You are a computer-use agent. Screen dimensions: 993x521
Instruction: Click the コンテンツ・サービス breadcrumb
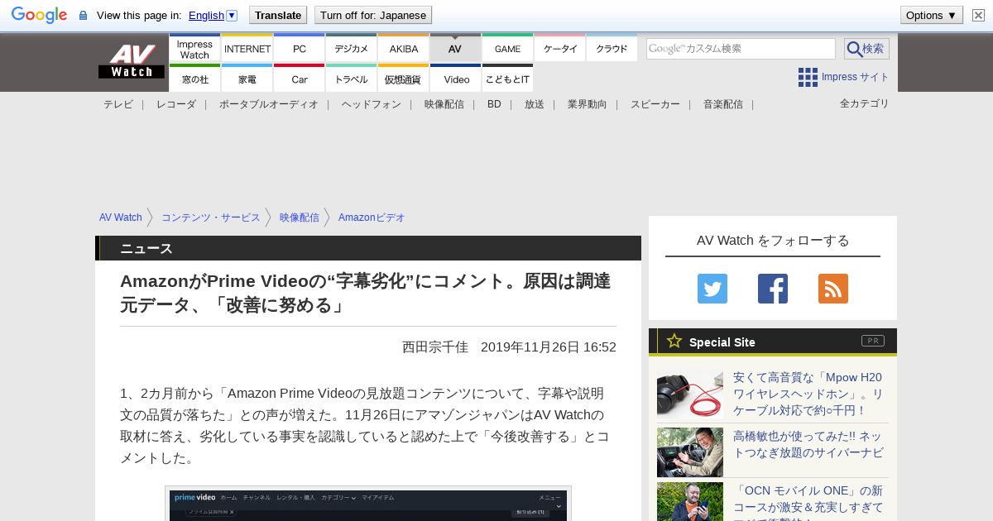pos(211,217)
